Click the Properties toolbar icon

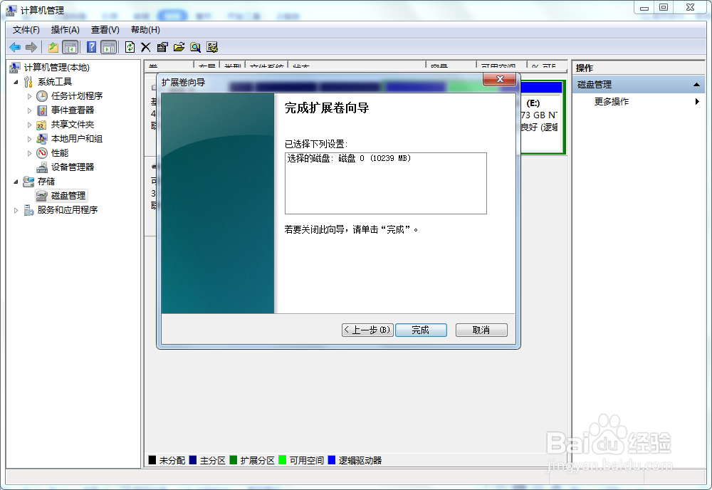(162, 47)
